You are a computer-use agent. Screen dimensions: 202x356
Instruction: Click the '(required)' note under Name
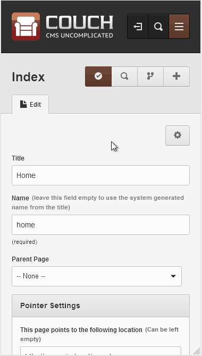click(x=24, y=242)
